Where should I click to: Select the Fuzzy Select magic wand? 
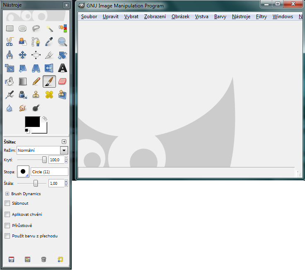(x=49, y=29)
